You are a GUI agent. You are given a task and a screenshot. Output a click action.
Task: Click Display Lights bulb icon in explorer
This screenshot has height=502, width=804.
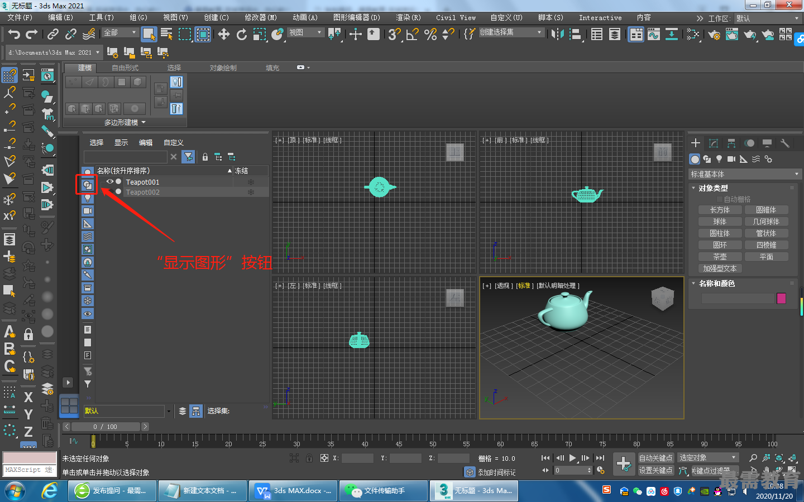pos(88,198)
